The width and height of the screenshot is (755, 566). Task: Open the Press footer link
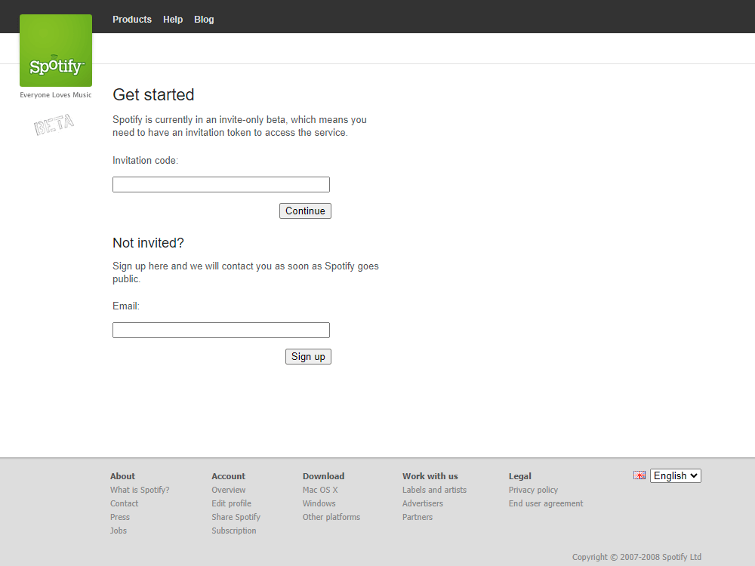pyautogui.click(x=120, y=517)
